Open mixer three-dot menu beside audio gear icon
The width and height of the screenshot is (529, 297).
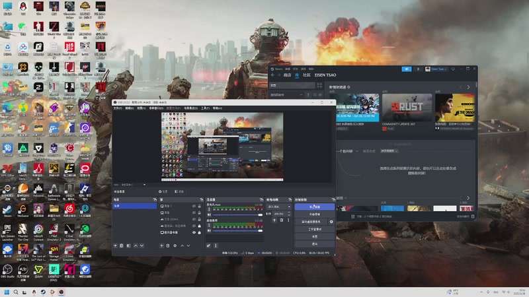pyautogui.click(x=216, y=246)
